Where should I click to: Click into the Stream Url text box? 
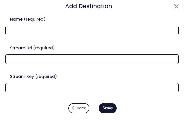click(92, 59)
